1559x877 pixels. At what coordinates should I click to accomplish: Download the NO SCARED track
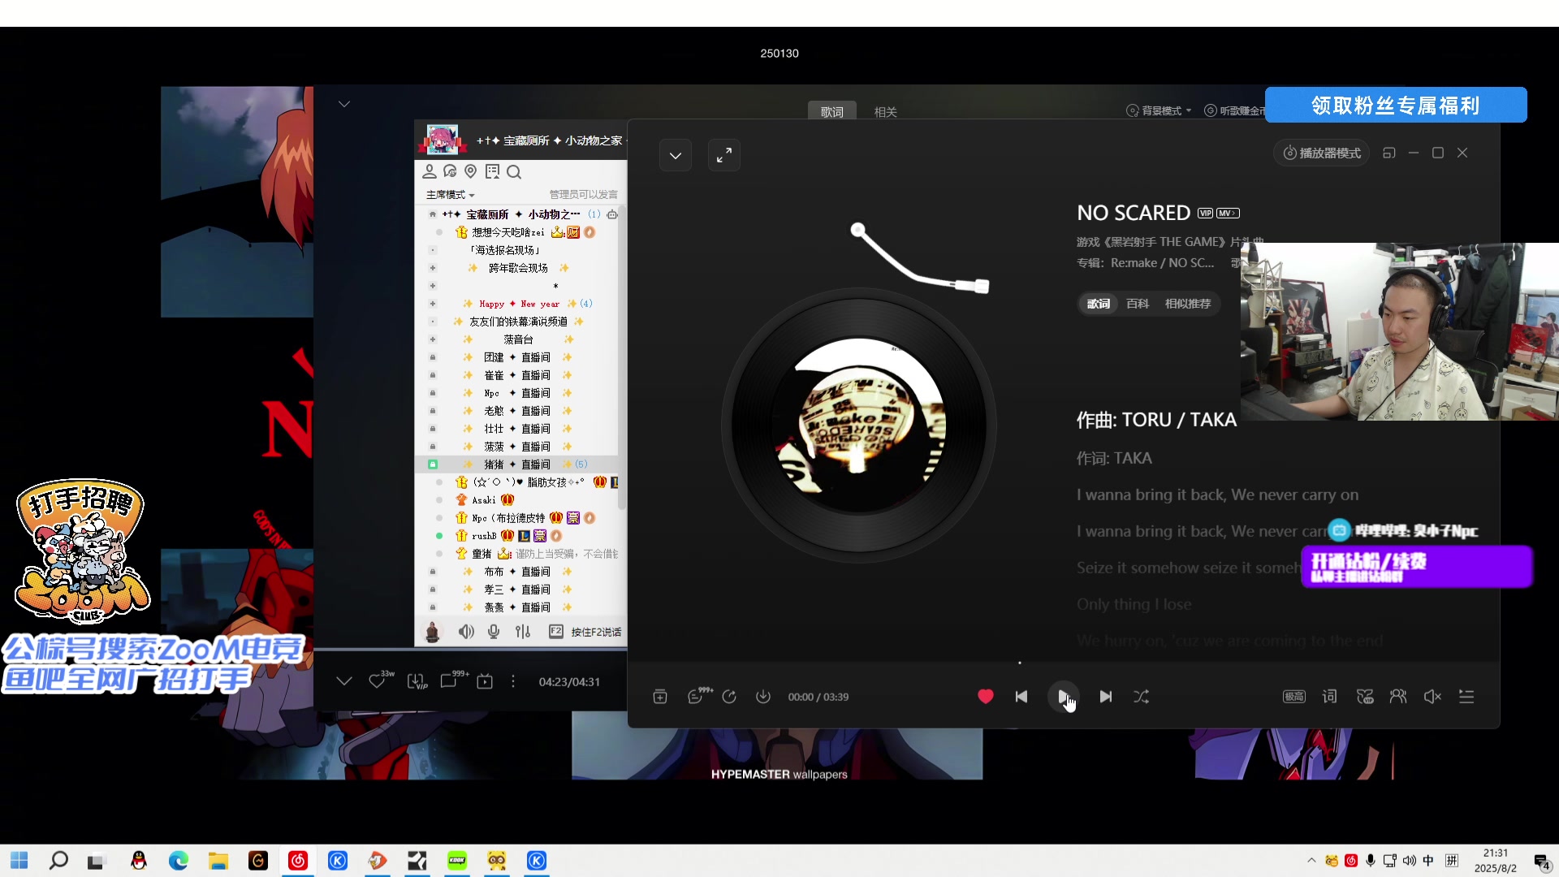pos(763,697)
